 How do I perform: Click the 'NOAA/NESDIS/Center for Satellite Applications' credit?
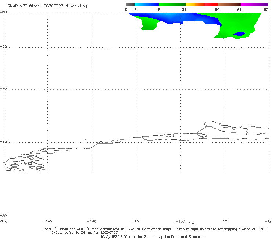pyautogui.click(x=152, y=236)
